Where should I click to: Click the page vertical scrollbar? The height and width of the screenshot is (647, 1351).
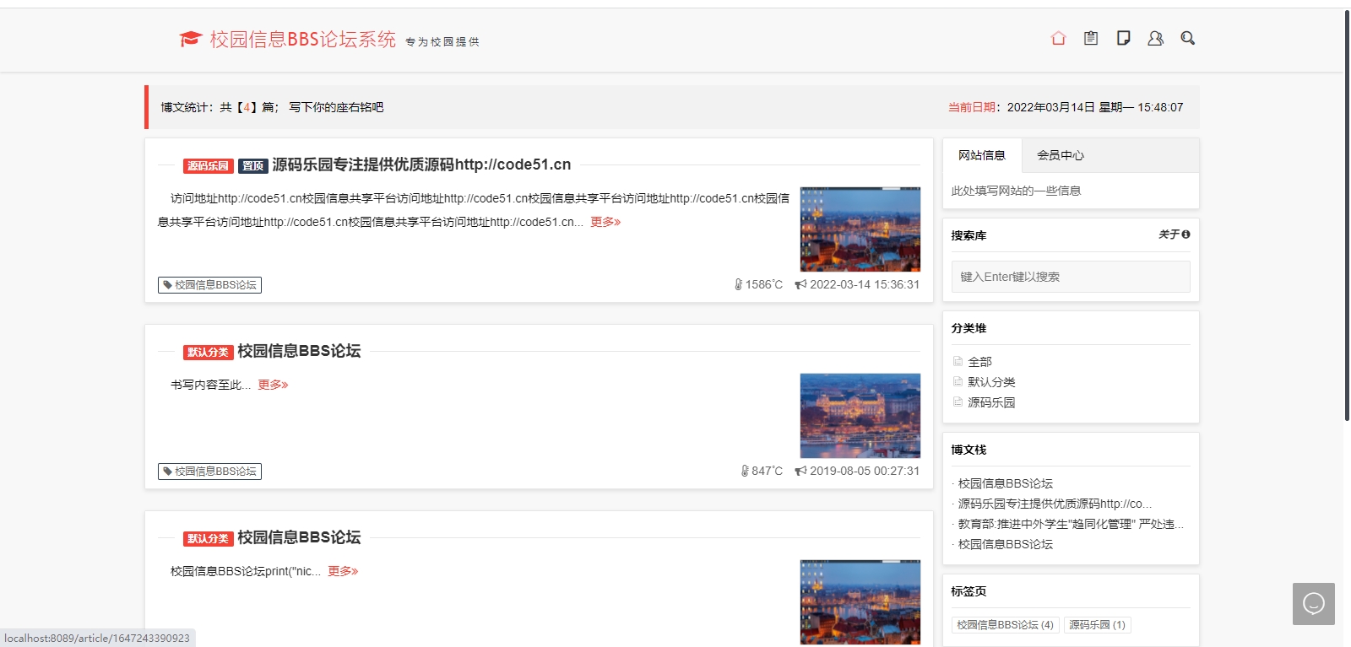[1347, 215]
